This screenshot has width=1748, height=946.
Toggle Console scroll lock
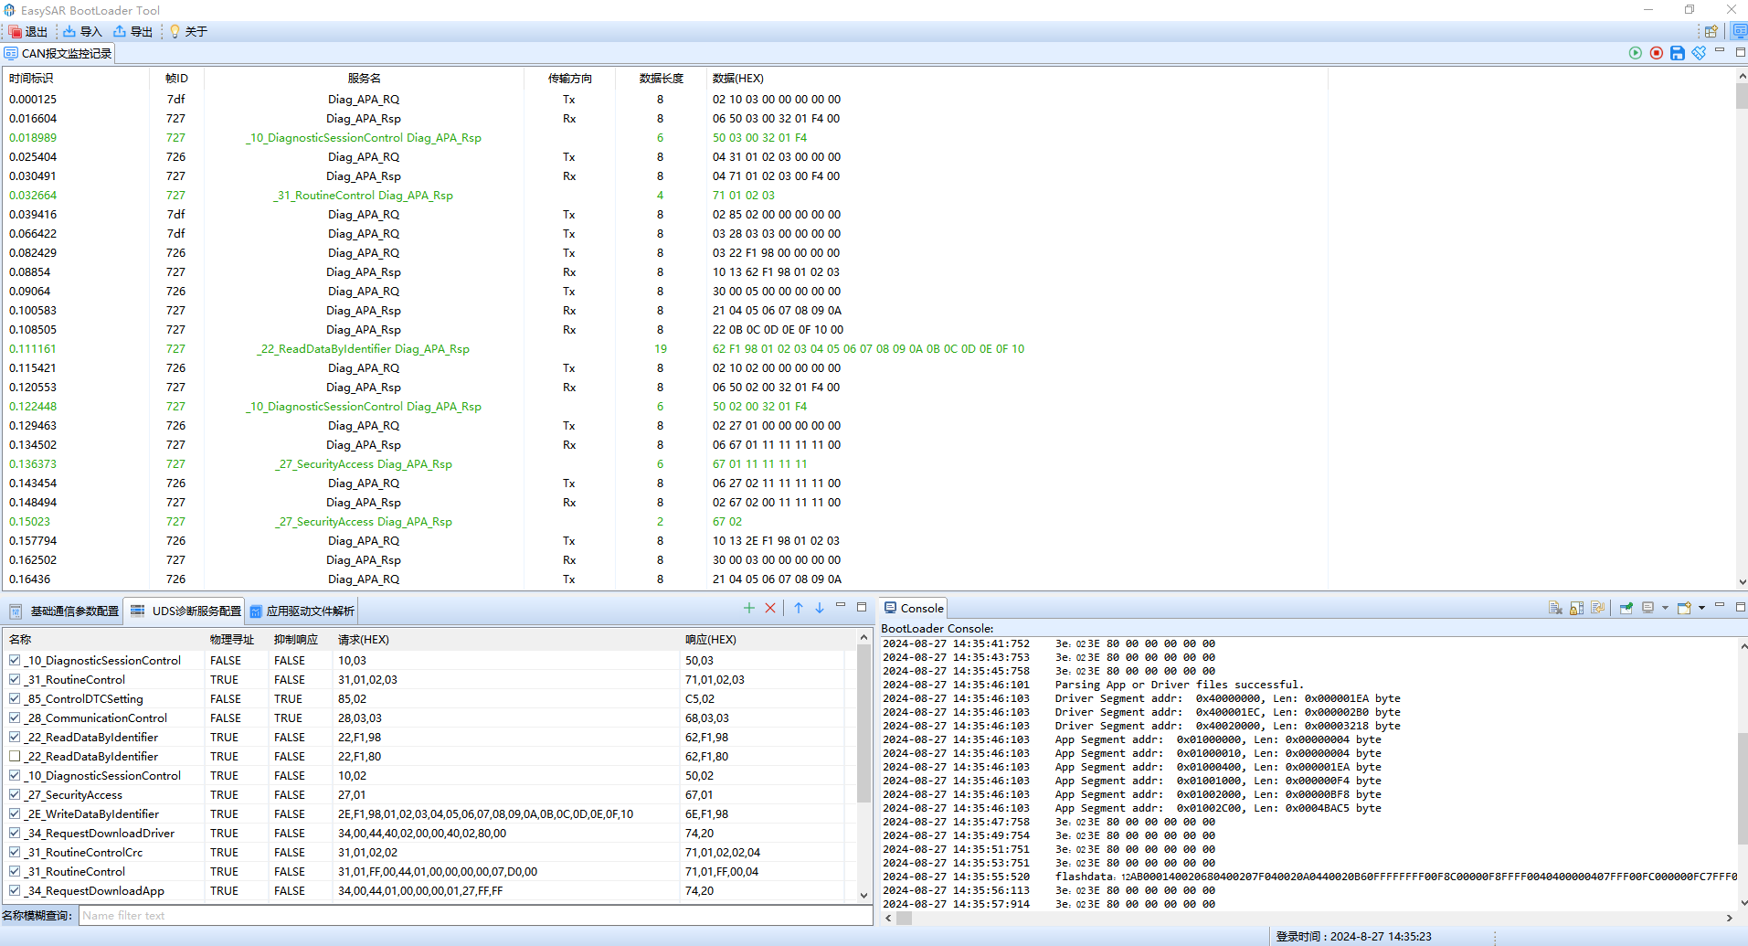click(x=1577, y=608)
